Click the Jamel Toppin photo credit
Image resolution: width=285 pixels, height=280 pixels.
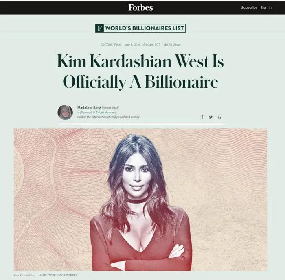[x=58, y=275]
